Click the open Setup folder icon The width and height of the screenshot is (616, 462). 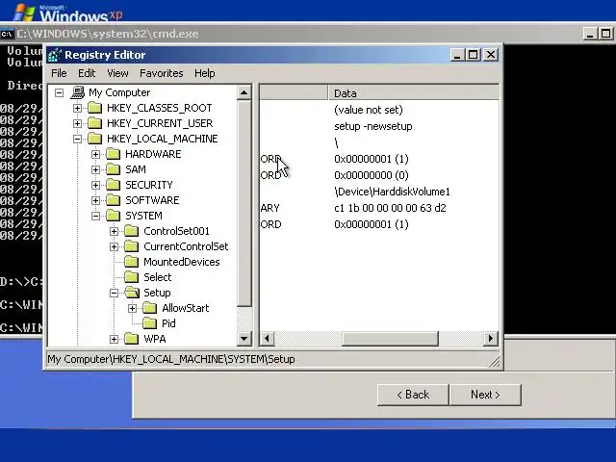(132, 293)
